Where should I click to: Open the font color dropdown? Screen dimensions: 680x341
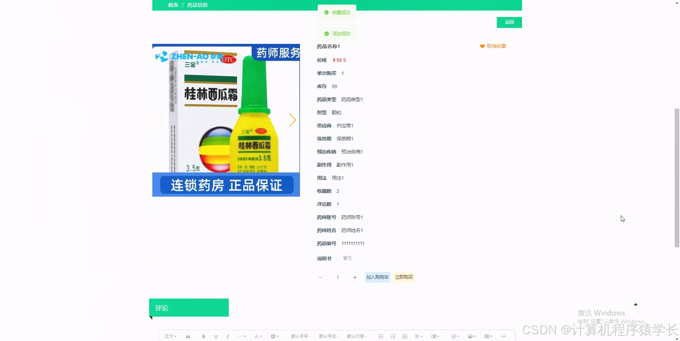[258, 336]
